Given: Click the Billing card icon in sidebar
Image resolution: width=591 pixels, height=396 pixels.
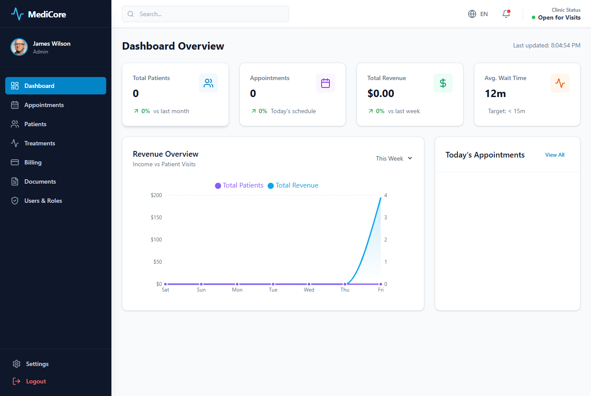Looking at the screenshot, I should [15, 162].
